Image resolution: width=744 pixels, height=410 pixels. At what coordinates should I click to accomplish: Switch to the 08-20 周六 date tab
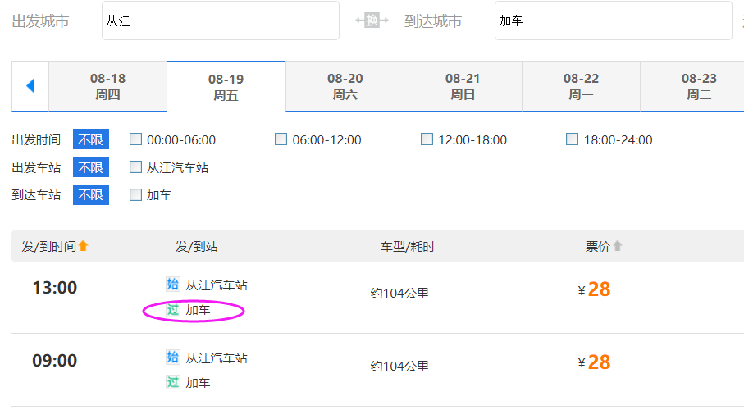345,86
